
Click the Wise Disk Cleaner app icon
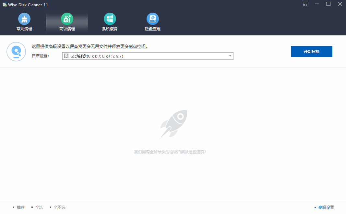(5, 5)
